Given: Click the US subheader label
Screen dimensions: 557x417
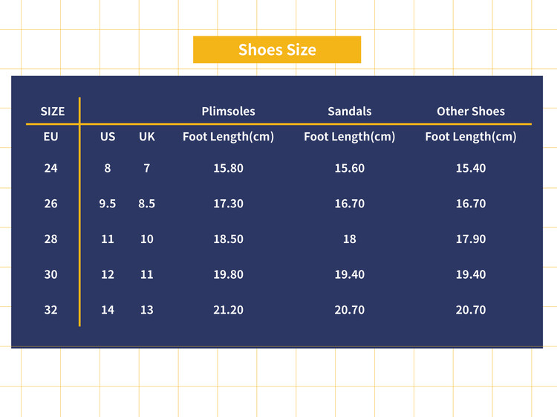Looking at the screenshot, I should click(x=108, y=137).
